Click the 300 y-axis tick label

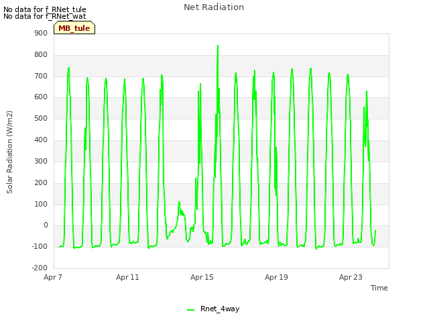coord(41,161)
